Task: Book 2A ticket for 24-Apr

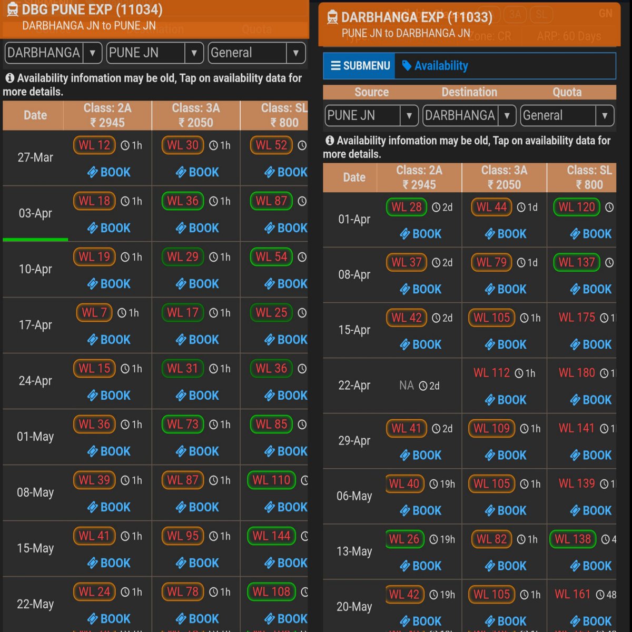Action: coord(109,396)
